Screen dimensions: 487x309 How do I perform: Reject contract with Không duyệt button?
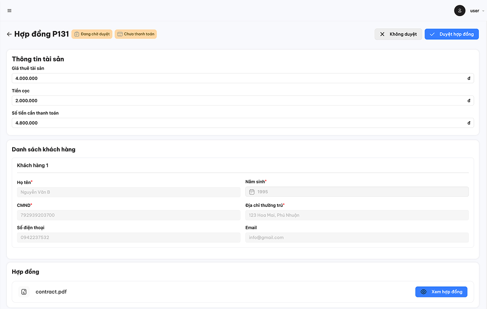pyautogui.click(x=398, y=34)
